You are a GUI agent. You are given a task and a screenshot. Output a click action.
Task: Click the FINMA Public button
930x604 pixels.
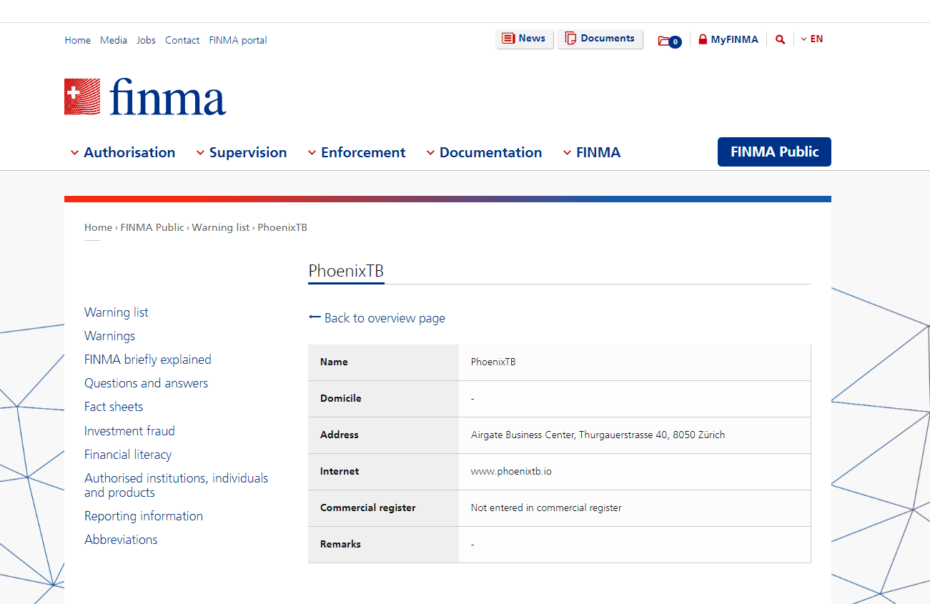(x=774, y=152)
